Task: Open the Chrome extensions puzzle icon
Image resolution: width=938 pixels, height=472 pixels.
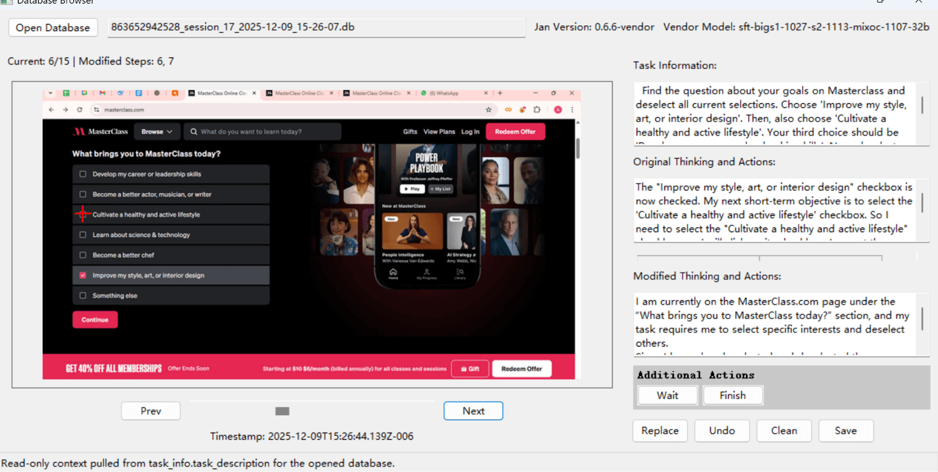Action: [x=536, y=110]
